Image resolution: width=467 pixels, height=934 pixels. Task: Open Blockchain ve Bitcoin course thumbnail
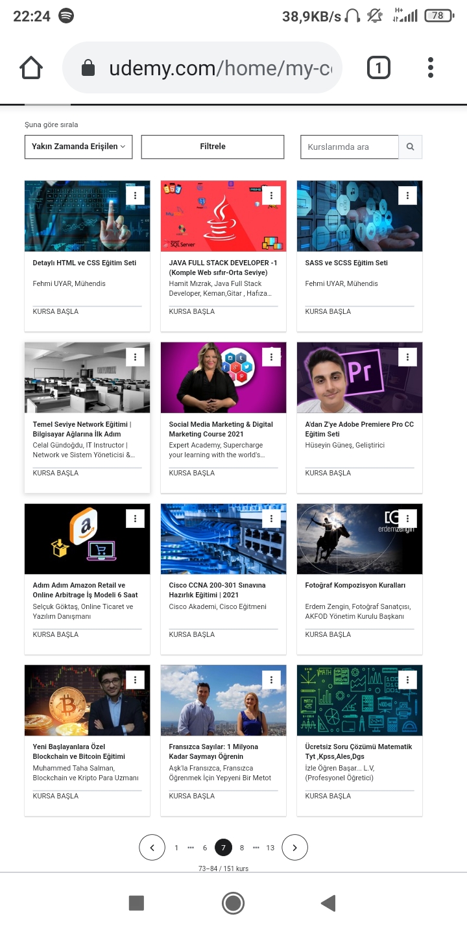tap(87, 700)
